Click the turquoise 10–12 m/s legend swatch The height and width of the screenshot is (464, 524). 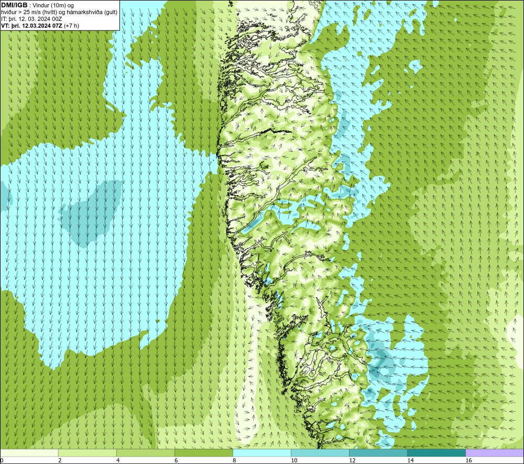point(320,453)
